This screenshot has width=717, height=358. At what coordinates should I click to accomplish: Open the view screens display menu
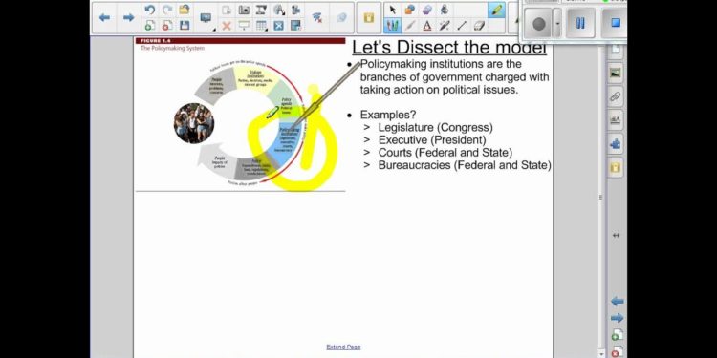click(x=206, y=18)
